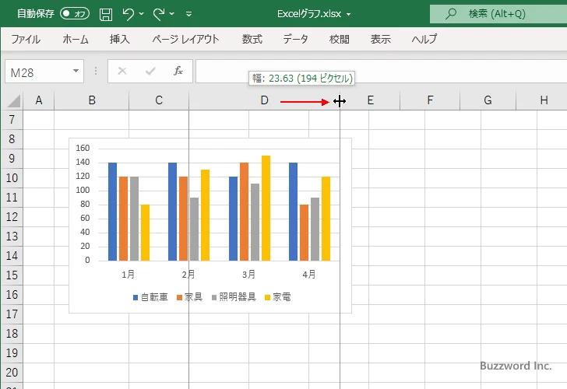Screen dimensions: 567x389
Task: Switch to the ページ レイアウト tab
Action: tap(185, 39)
